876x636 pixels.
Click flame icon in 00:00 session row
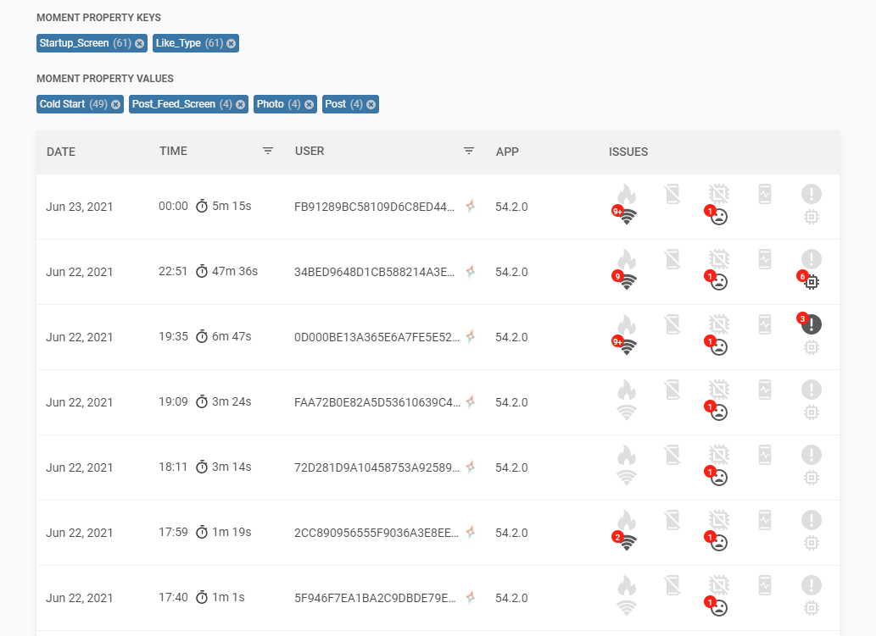tap(627, 195)
